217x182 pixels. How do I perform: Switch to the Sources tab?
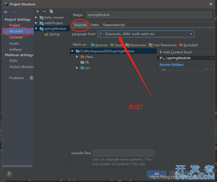click(x=80, y=25)
